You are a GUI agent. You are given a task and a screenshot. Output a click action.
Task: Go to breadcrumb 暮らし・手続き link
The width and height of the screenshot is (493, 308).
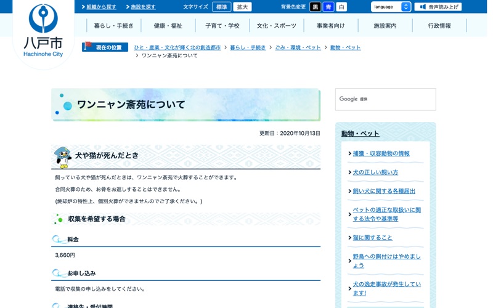click(x=248, y=47)
